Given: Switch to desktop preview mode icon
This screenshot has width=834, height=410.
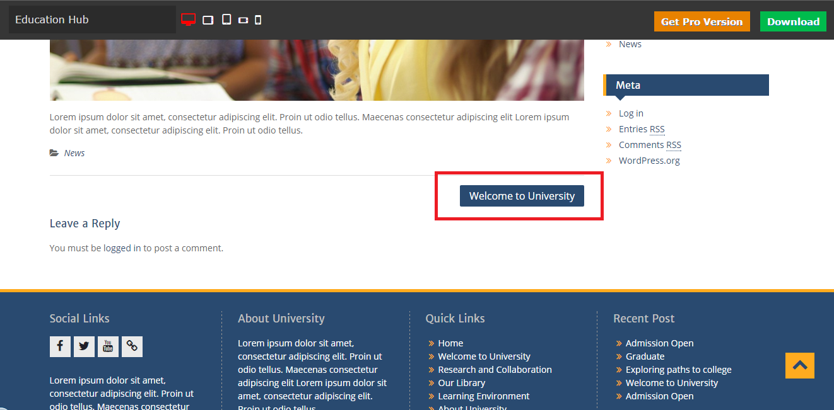Looking at the screenshot, I should (188, 20).
